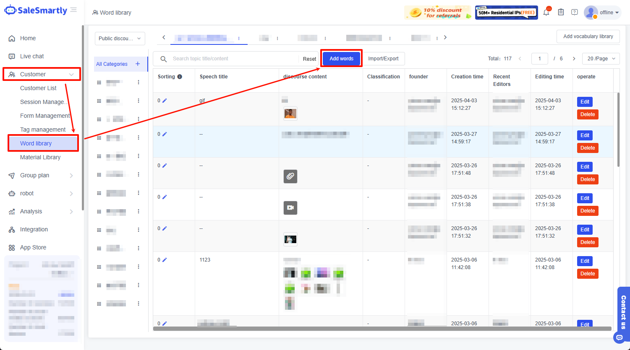Screen dimensions: 630x350
Task: Click pencil icon in gif row
Action: (165, 101)
